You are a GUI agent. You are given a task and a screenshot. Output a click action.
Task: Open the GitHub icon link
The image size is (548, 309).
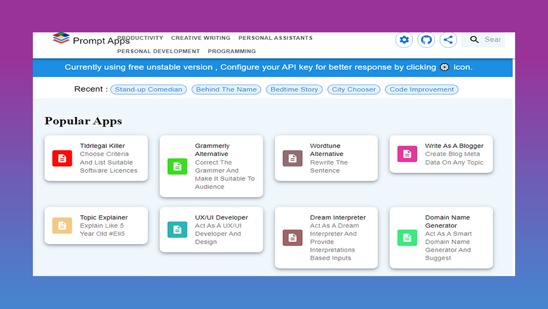(x=426, y=40)
